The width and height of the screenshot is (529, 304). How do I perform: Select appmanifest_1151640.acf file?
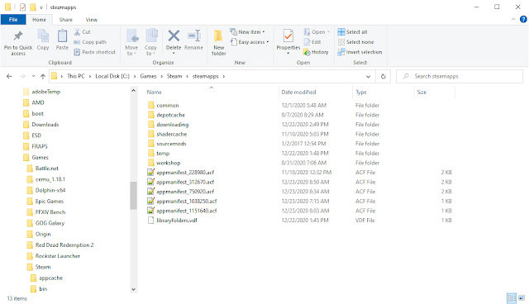point(187,211)
